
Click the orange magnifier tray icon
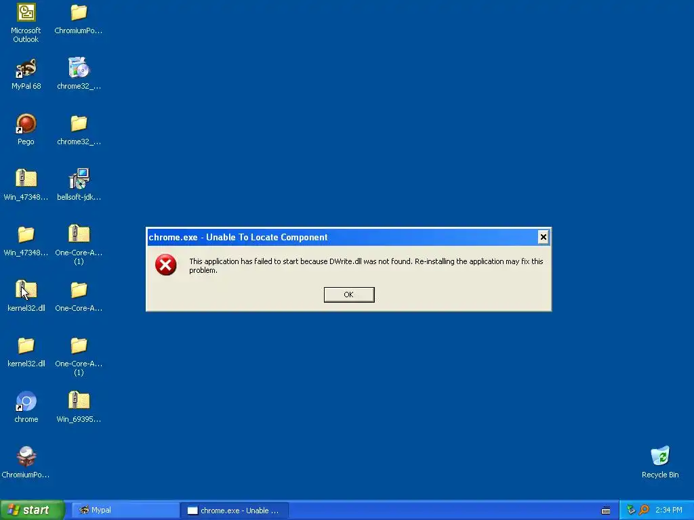pos(644,510)
